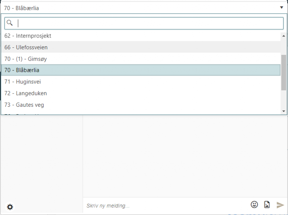Screen dimensions: 288x215
Task: Click the list scrollbar down arrow
Action: (284, 111)
